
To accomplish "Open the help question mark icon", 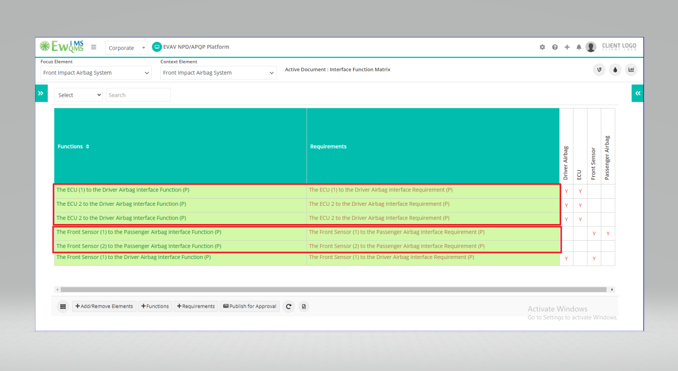I will click(x=555, y=47).
